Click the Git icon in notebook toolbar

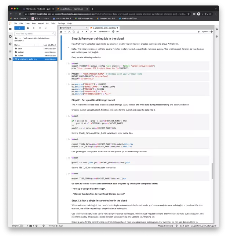tap(117, 31)
